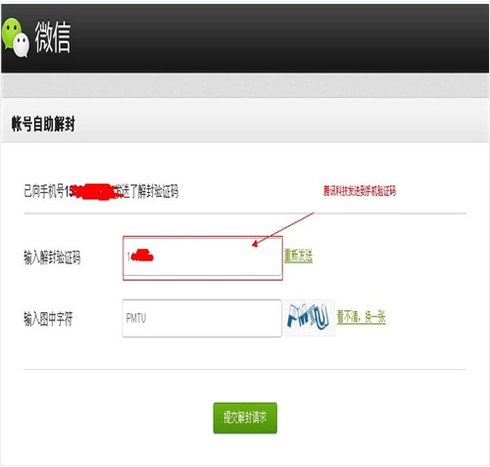Click the 看不清,换一张 refresh captcha link

(362, 317)
